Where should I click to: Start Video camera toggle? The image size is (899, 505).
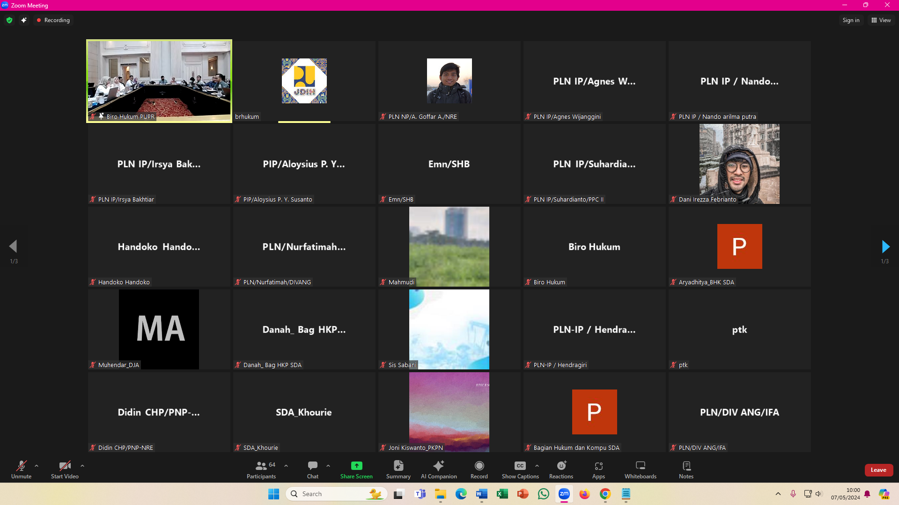click(65, 469)
